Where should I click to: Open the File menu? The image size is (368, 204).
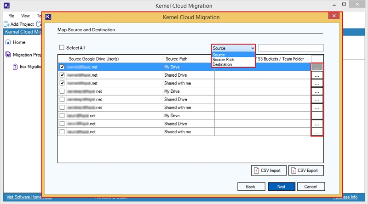click(11, 16)
